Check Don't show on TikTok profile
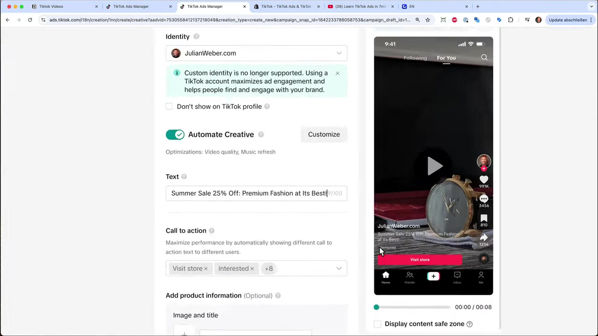The image size is (598, 336). [x=169, y=106]
